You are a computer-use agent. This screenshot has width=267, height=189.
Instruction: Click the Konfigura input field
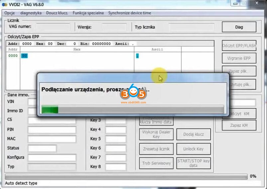click(52, 157)
